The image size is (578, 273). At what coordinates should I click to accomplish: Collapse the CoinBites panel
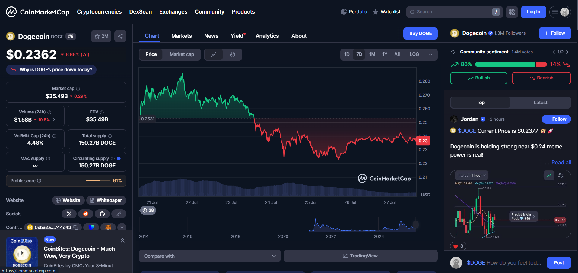122,240
